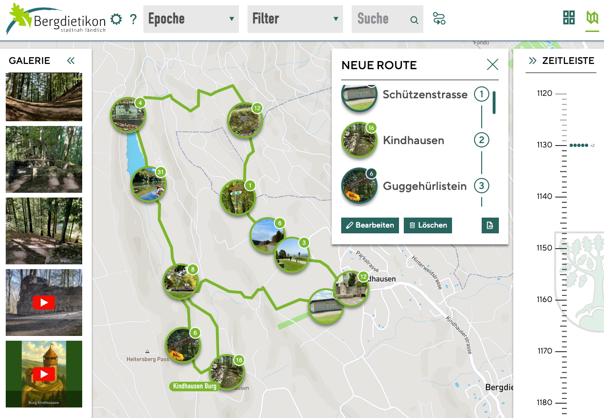Open the Filter dropdown

coord(295,19)
